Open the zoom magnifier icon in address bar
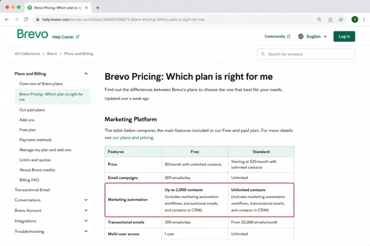The height and width of the screenshot is (246, 370). (x=319, y=19)
